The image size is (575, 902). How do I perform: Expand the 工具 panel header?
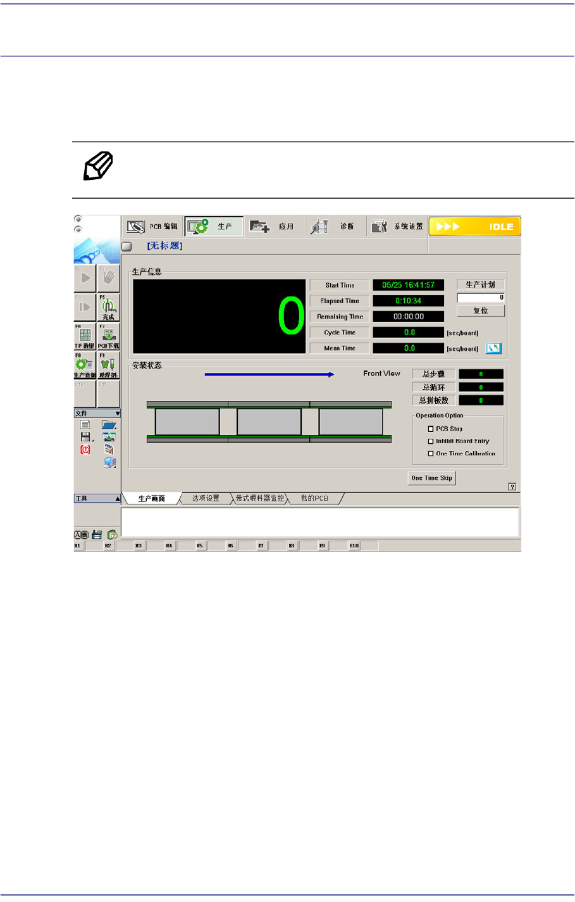97,499
